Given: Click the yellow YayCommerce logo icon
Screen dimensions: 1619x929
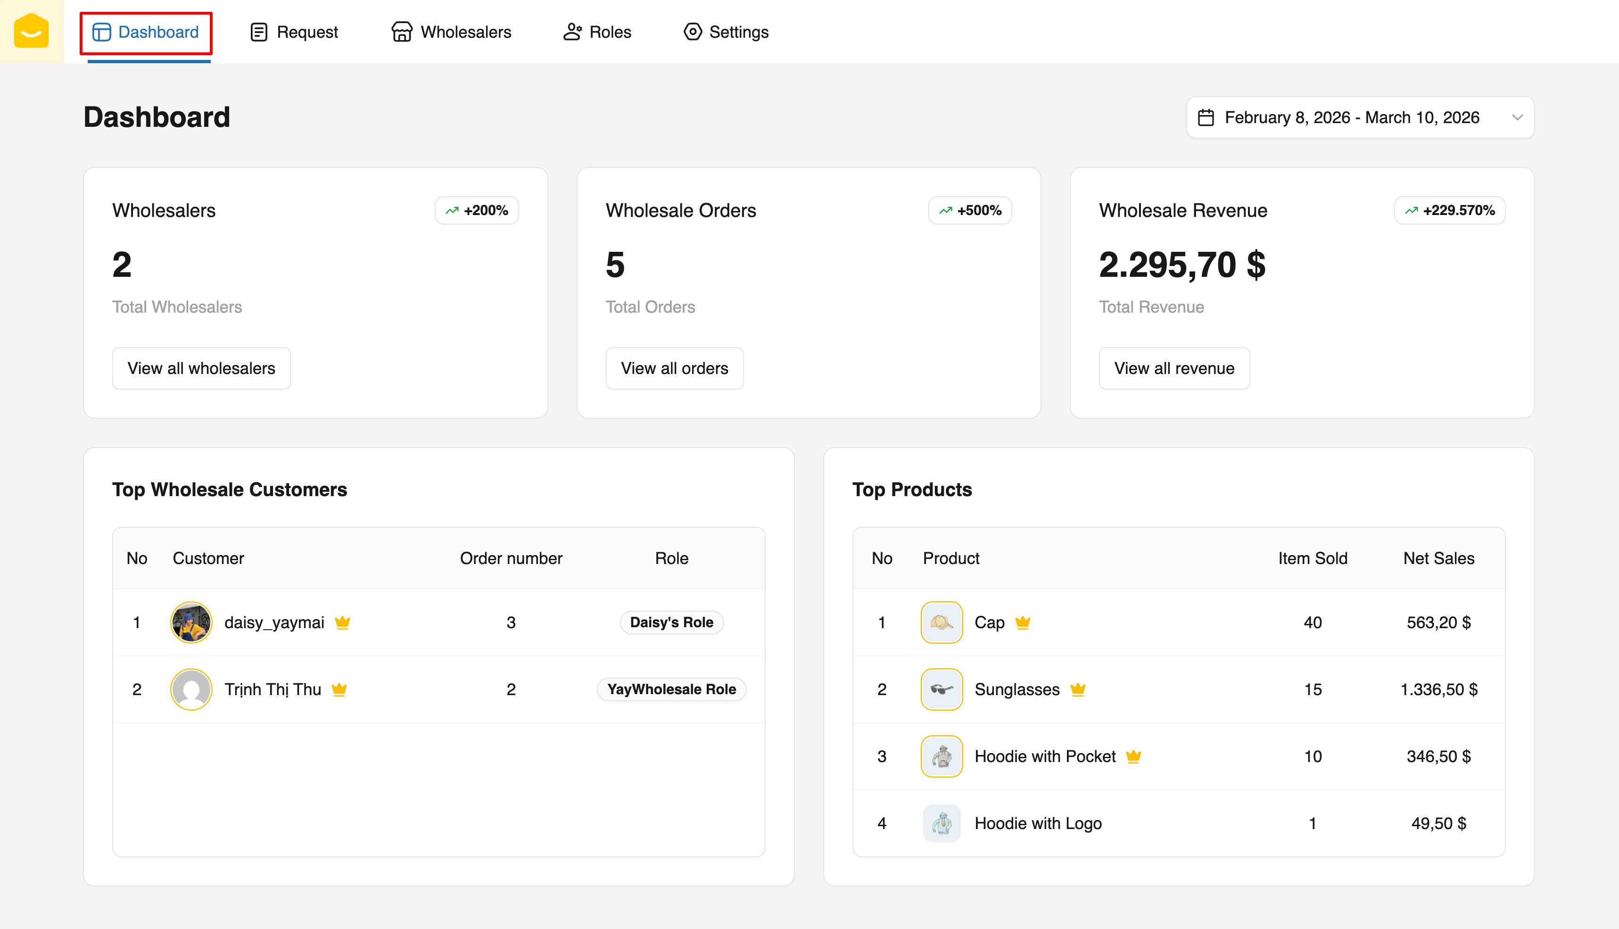Looking at the screenshot, I should click(x=31, y=31).
